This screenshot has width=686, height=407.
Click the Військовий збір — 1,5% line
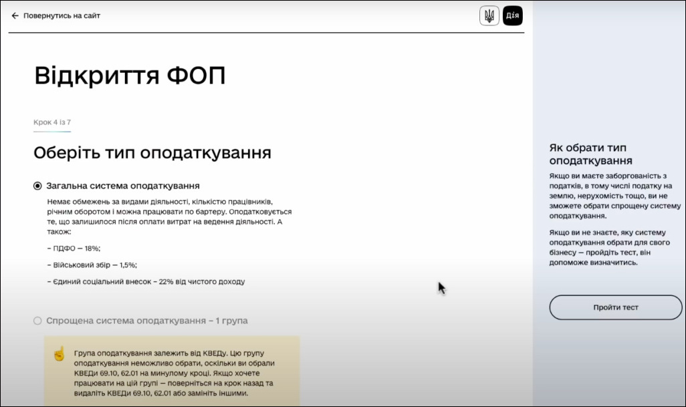click(x=92, y=265)
